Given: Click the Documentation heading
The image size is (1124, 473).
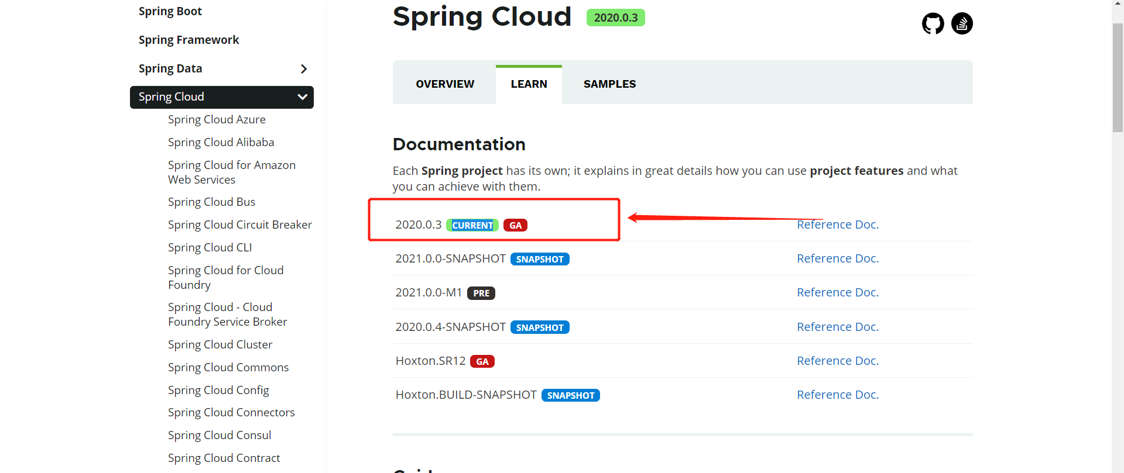Looking at the screenshot, I should [x=459, y=144].
